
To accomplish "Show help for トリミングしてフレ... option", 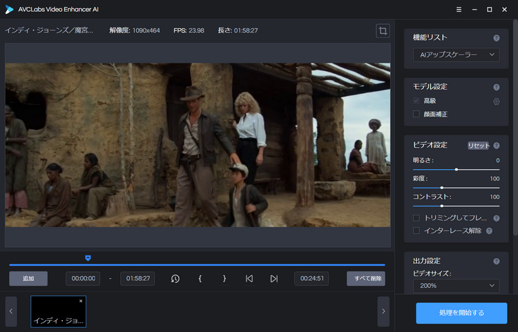I will (x=496, y=218).
